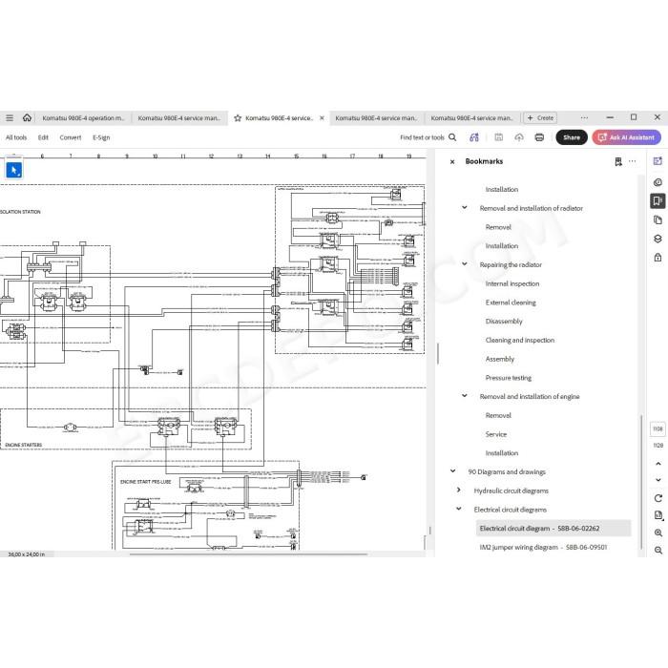Switch to fourth Komatsu service manual tab
Screen dimensions: 668x668
[x=377, y=118]
